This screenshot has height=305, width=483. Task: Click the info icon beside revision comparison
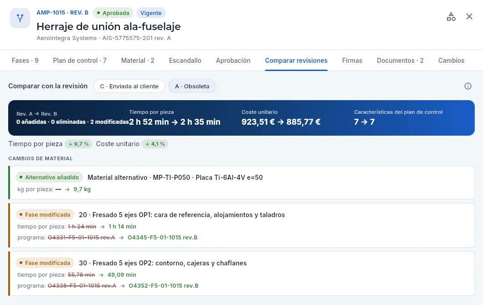point(468,86)
